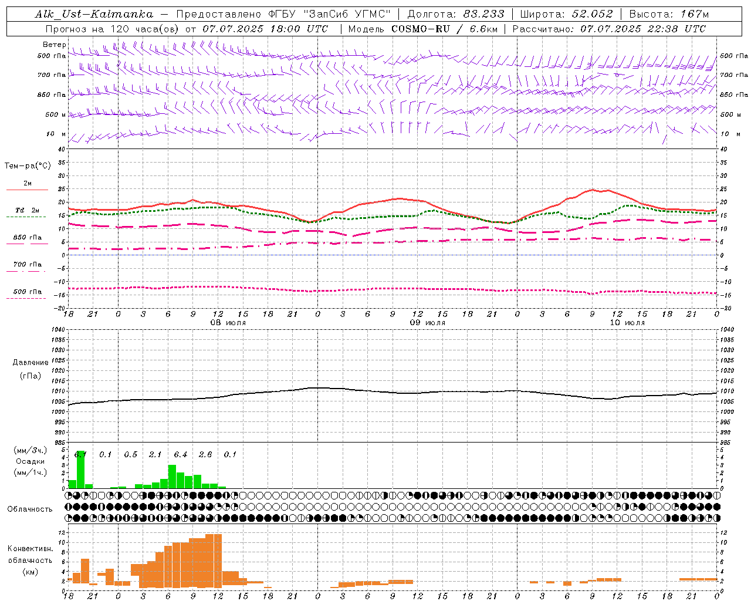Click the model name COSMO-RU / 6.6км
Image resolution: width=751 pixels, height=601 pixels.
445,29
